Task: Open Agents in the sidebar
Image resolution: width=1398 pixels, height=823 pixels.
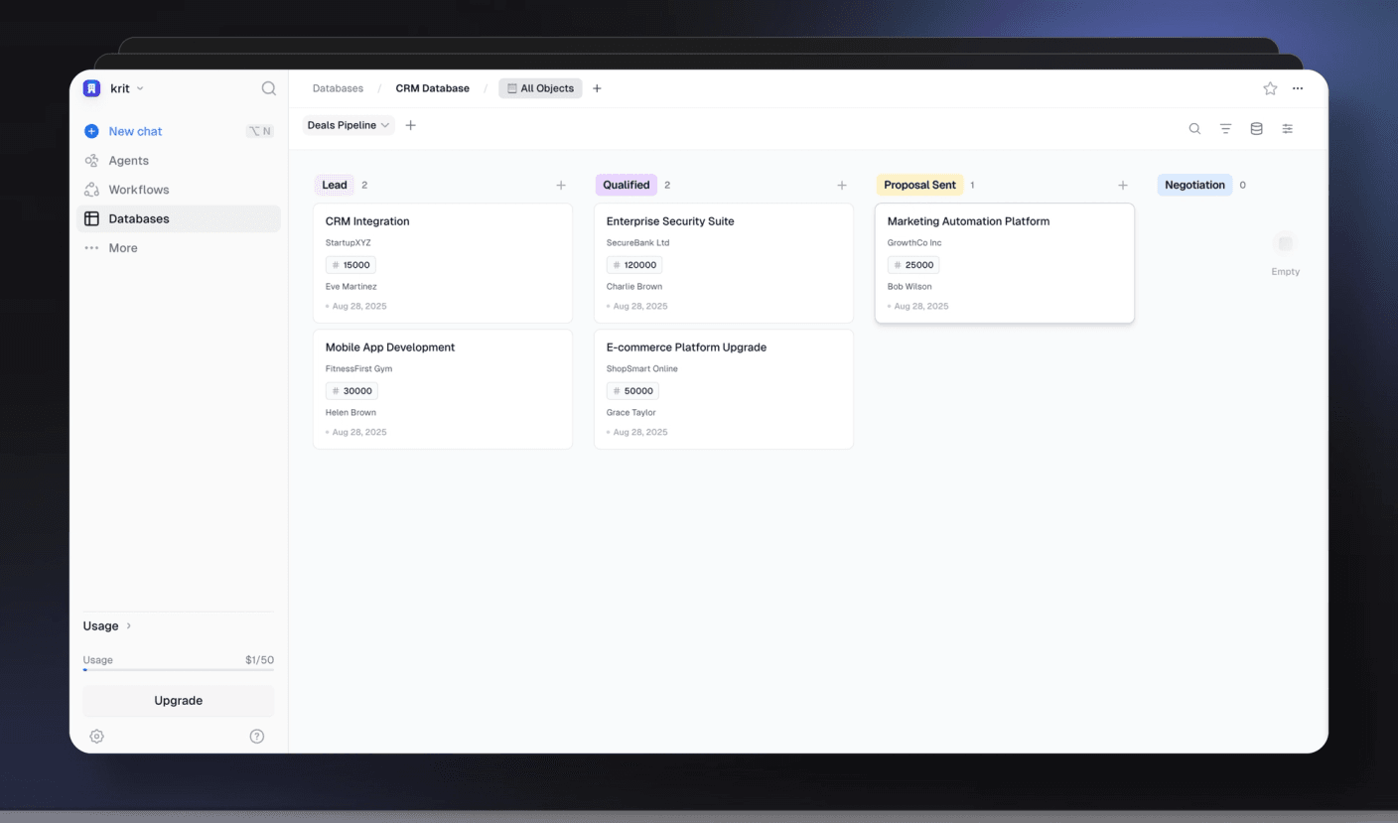Action: point(179,160)
